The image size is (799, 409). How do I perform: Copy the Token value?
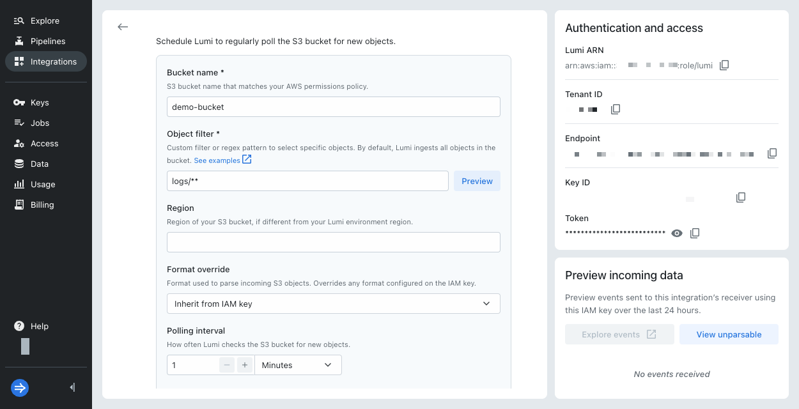point(695,233)
